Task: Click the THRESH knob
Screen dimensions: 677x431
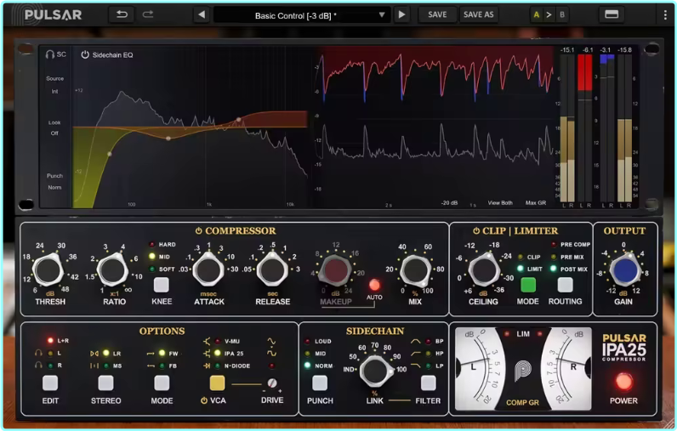Action: click(x=48, y=270)
